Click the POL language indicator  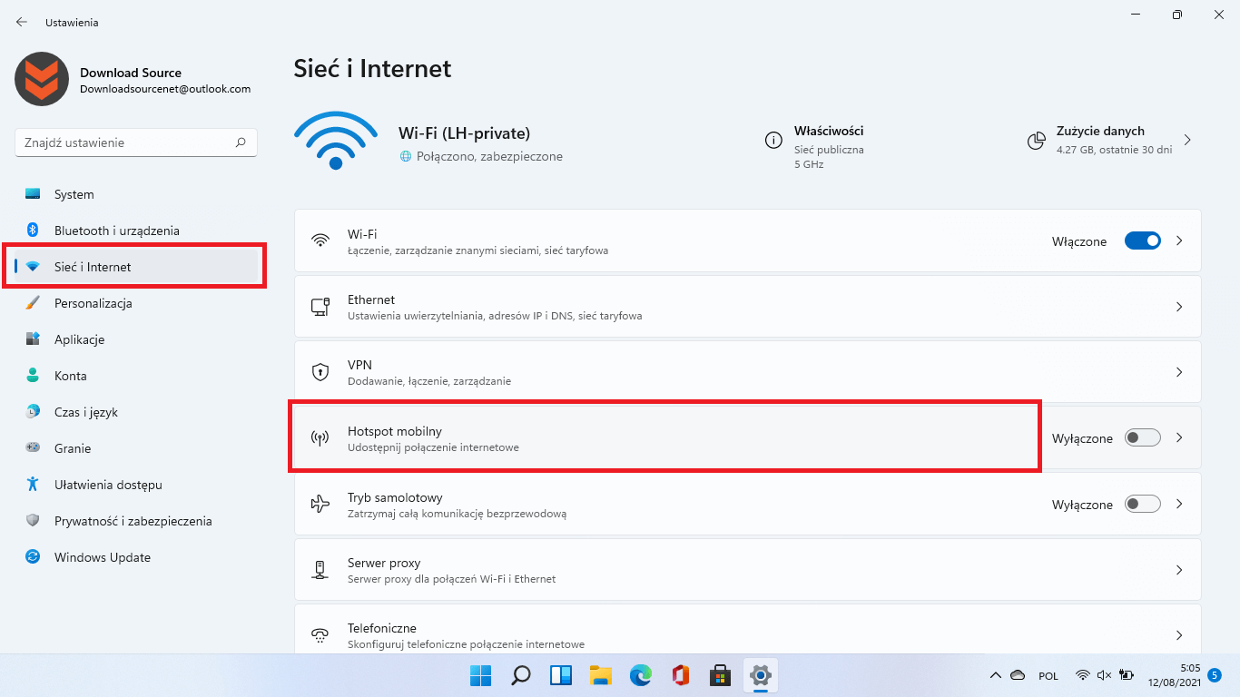[1048, 675]
